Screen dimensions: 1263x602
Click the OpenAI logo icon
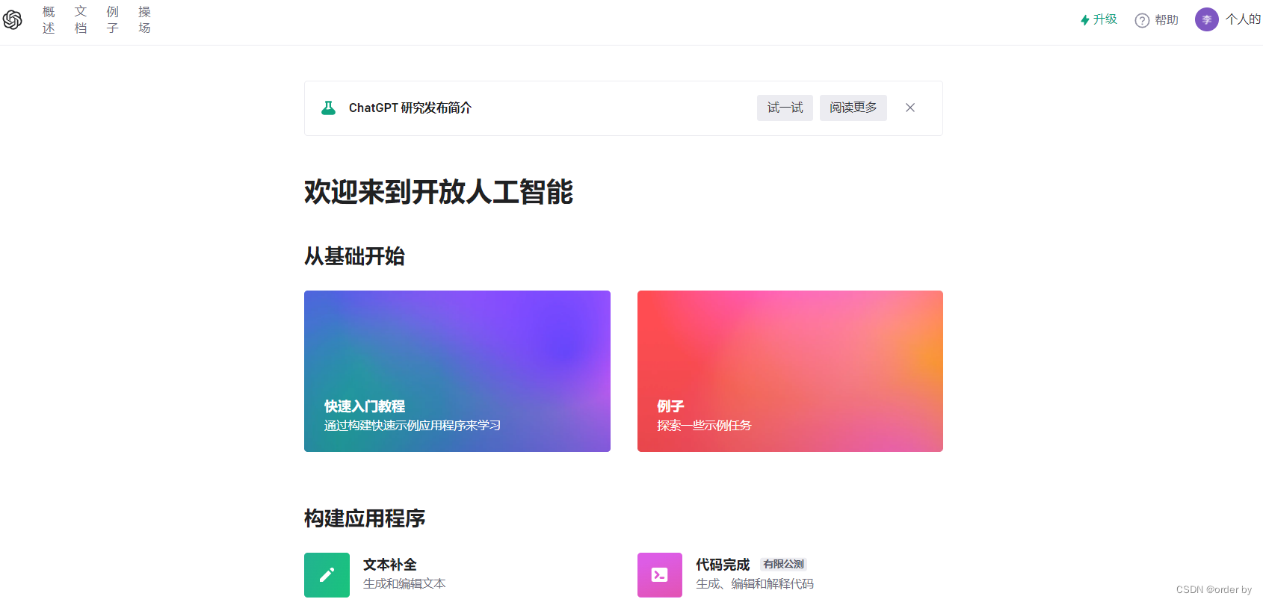tap(12, 20)
